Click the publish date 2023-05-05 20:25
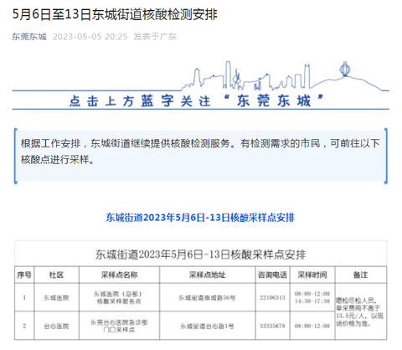Image resolution: width=402 pixels, height=350 pixels. click(x=90, y=37)
